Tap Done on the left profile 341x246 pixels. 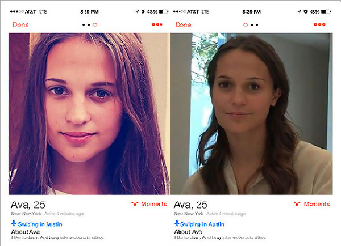20,24
